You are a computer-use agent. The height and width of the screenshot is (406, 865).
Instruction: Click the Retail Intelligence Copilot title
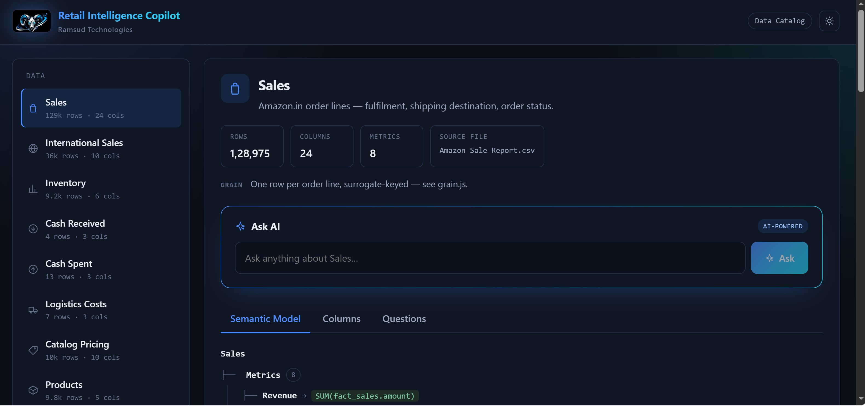119,15
